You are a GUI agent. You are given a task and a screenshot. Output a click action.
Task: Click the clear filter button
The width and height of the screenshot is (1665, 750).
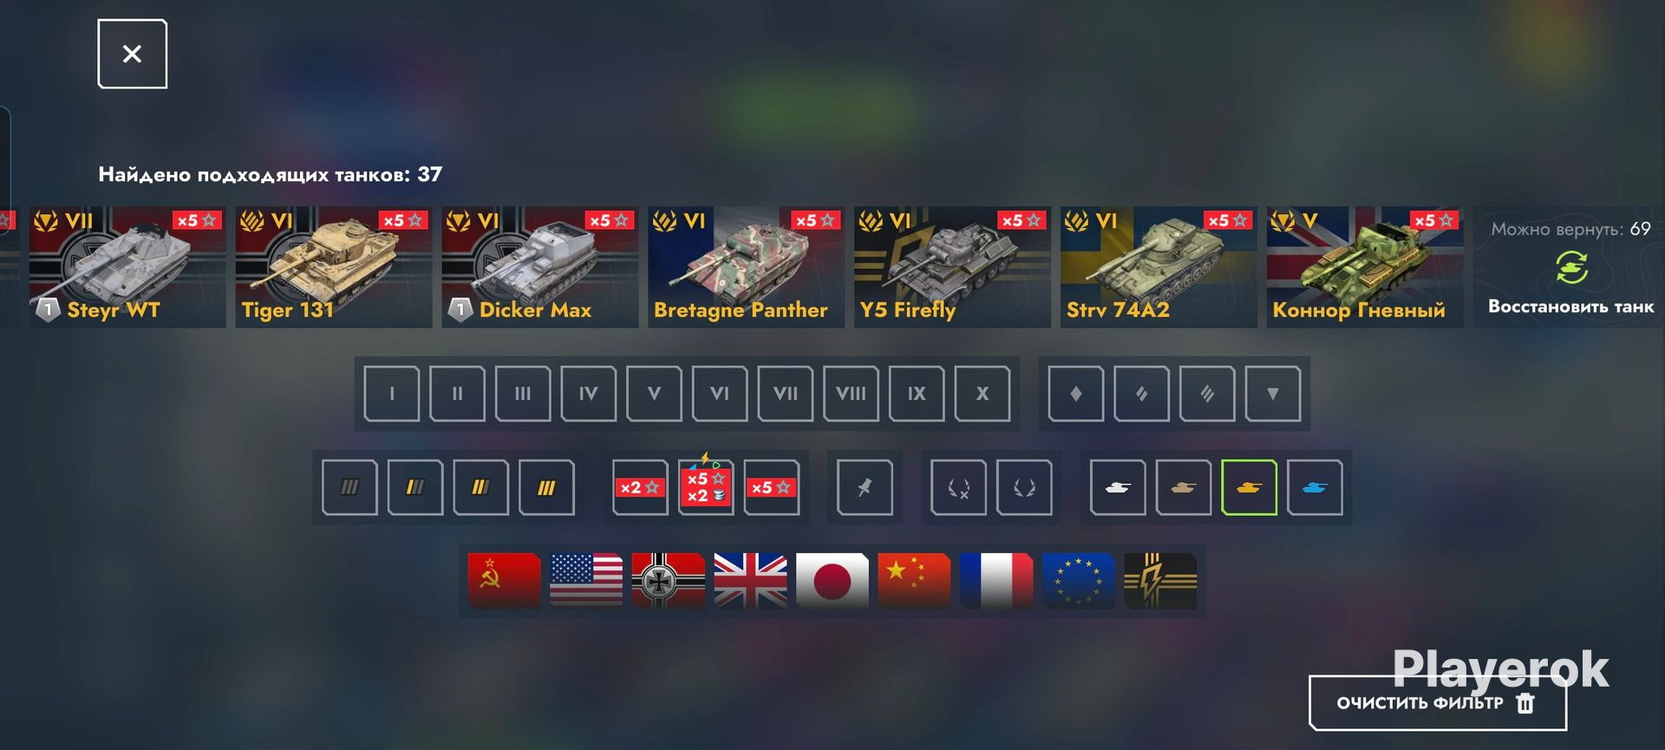click(x=1437, y=703)
